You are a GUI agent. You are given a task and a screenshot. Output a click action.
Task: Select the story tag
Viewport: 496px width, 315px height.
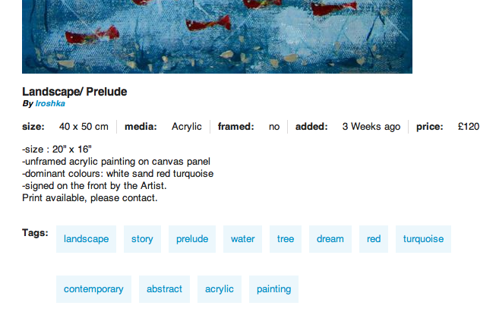(x=142, y=239)
